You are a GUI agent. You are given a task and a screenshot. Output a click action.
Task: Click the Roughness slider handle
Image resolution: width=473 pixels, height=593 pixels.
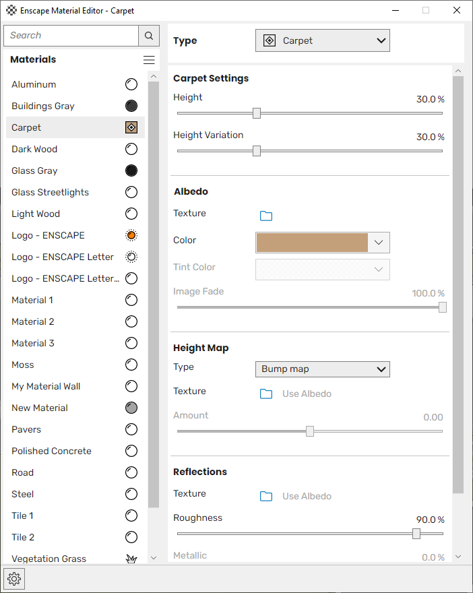click(x=416, y=534)
